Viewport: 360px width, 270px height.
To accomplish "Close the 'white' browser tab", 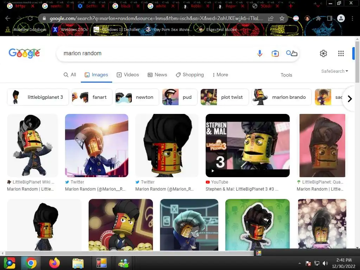I will tap(173, 6).
